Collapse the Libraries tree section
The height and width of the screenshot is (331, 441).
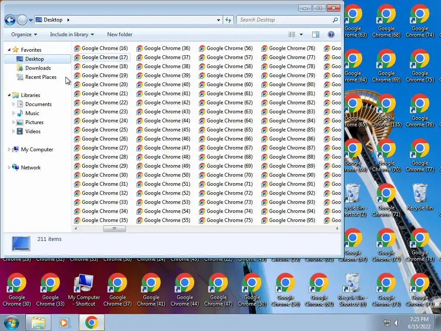click(x=9, y=95)
